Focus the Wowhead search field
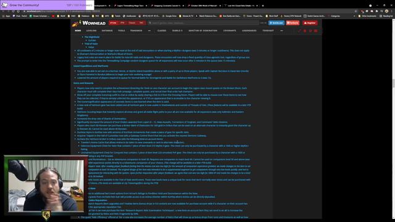 coord(203,23)
